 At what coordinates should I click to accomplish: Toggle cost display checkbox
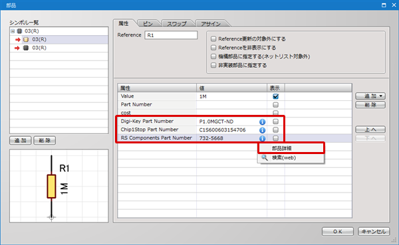tap(275, 113)
